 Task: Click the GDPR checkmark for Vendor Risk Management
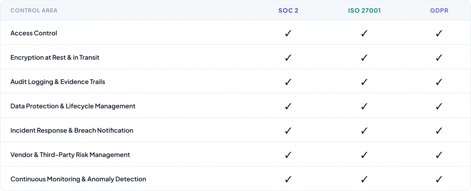pyautogui.click(x=439, y=155)
